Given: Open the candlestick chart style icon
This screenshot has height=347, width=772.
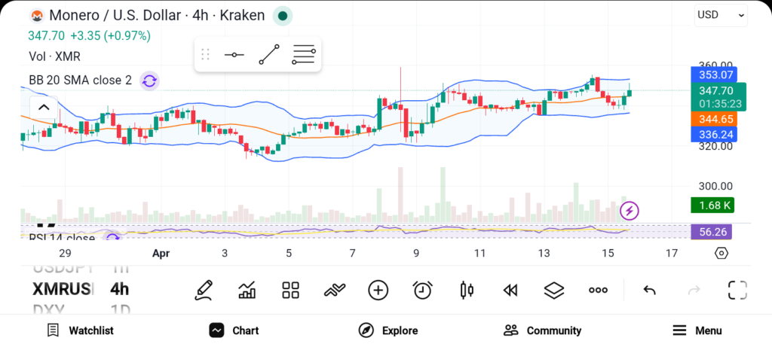Looking at the screenshot, I should (x=467, y=290).
